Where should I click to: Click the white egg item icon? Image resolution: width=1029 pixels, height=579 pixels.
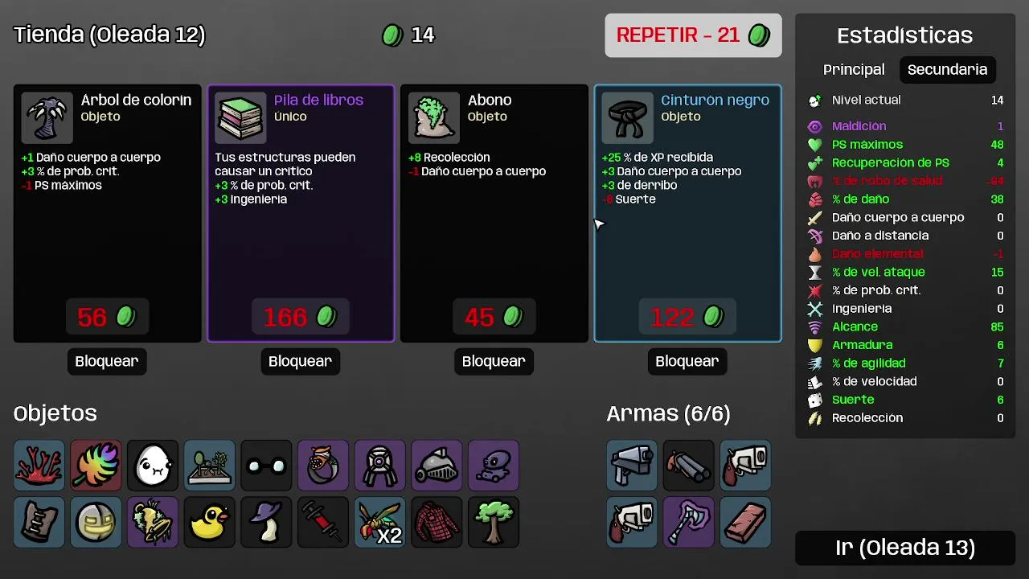pos(152,465)
